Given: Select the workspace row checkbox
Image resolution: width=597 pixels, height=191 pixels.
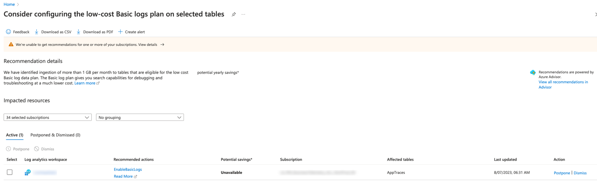Looking at the screenshot, I should (10, 172).
